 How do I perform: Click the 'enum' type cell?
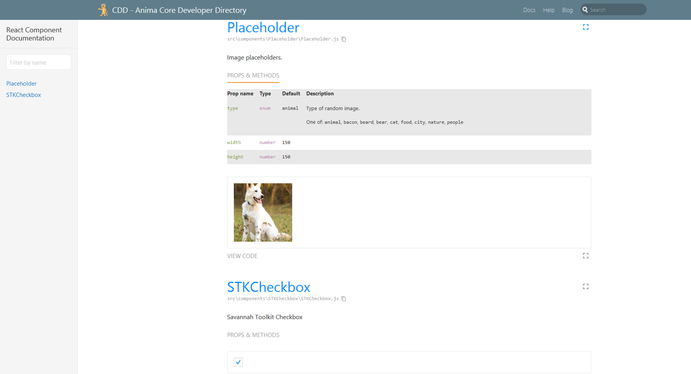[265, 109]
